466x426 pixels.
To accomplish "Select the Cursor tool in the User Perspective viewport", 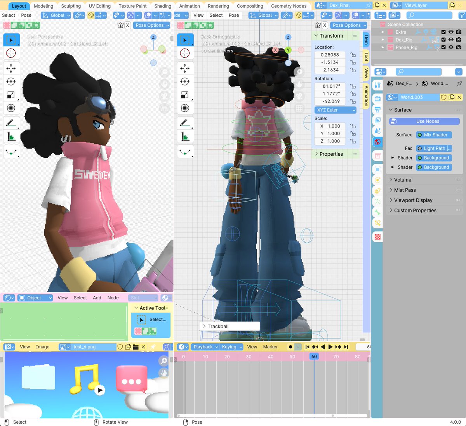I will point(11,53).
